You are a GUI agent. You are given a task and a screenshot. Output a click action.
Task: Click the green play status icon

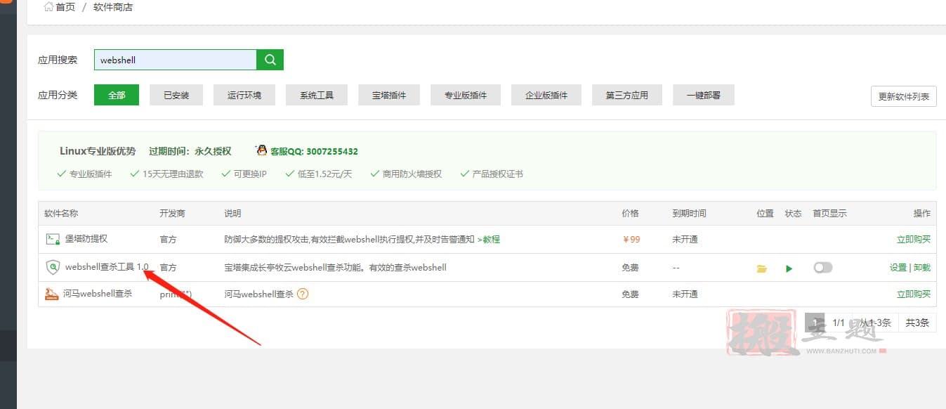coord(789,268)
